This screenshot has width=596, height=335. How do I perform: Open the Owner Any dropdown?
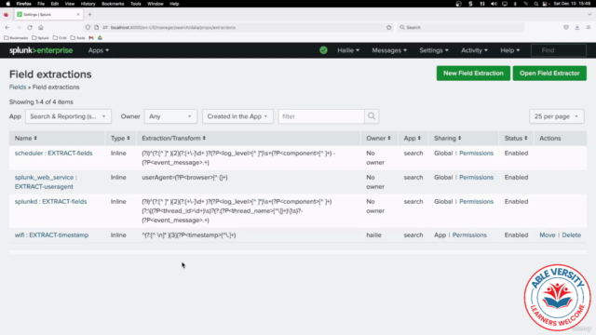pyautogui.click(x=170, y=116)
